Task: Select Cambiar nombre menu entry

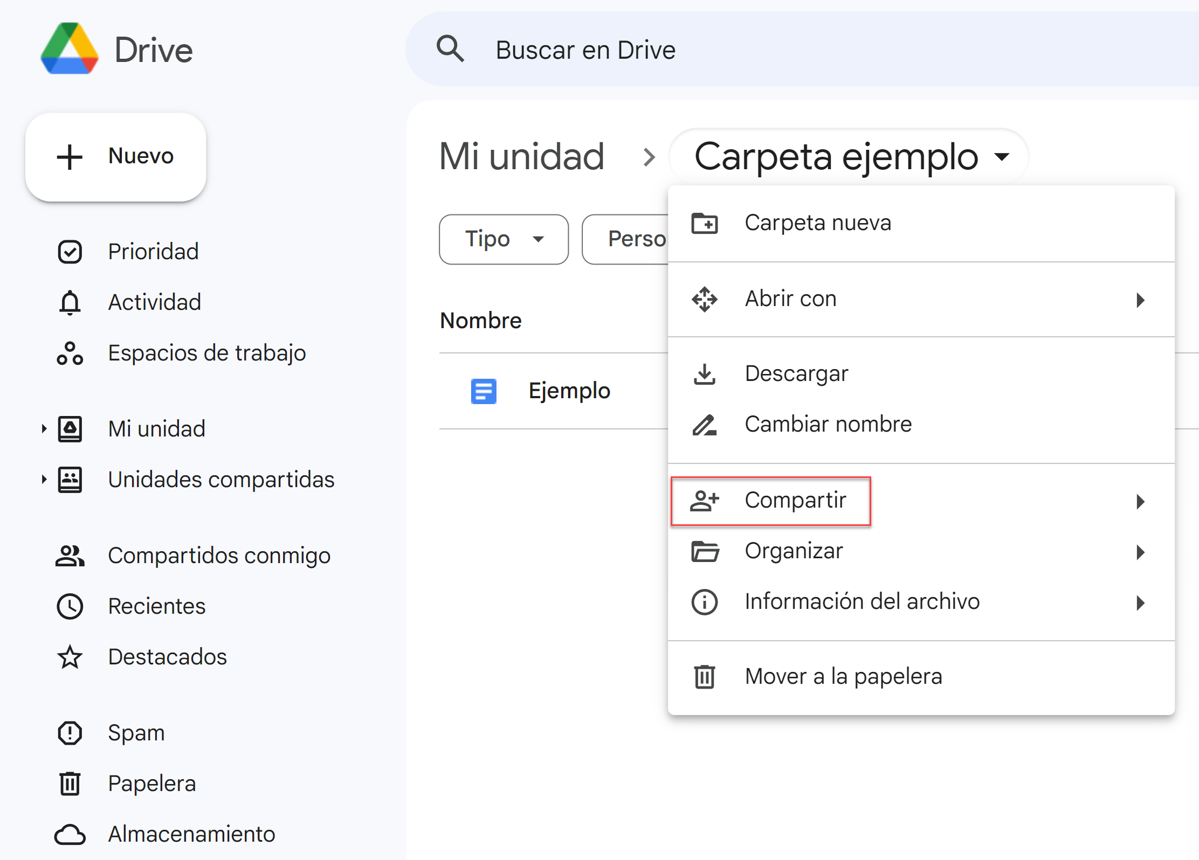Action: click(x=828, y=425)
